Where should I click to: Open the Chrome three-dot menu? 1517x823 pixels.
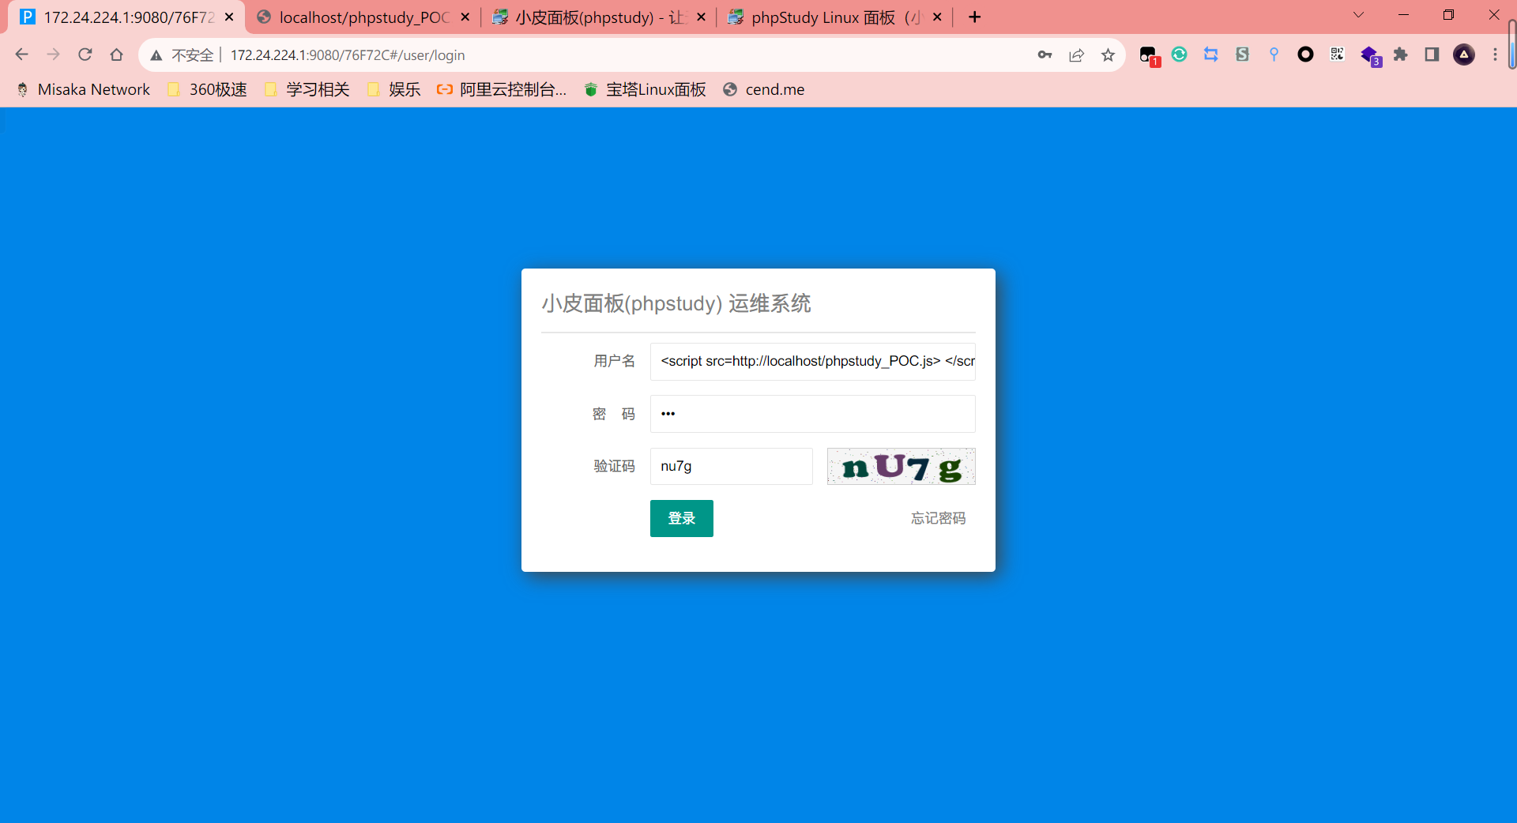[1495, 54]
